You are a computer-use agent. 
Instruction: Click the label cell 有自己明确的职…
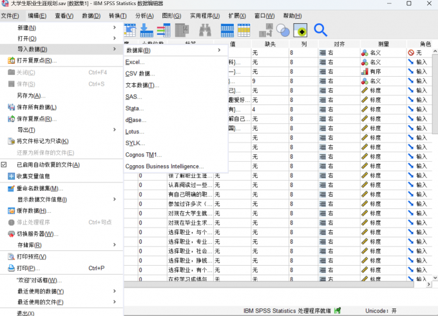click(191, 194)
